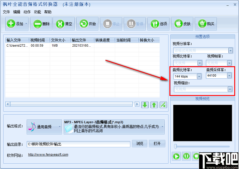239x169 pixels.
Task: Open the 文件 menu
Action: point(6,12)
